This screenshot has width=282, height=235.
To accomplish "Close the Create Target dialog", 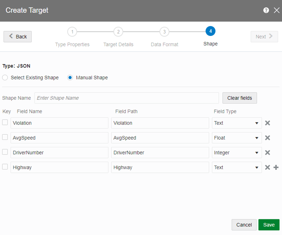I will tap(277, 10).
